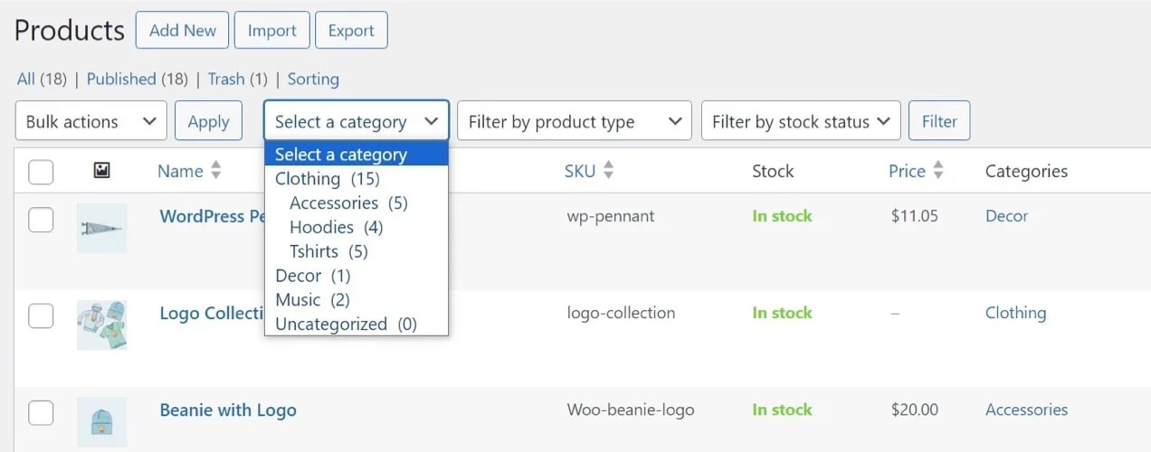
Task: Expand Filter by product type dropdown
Action: point(575,121)
